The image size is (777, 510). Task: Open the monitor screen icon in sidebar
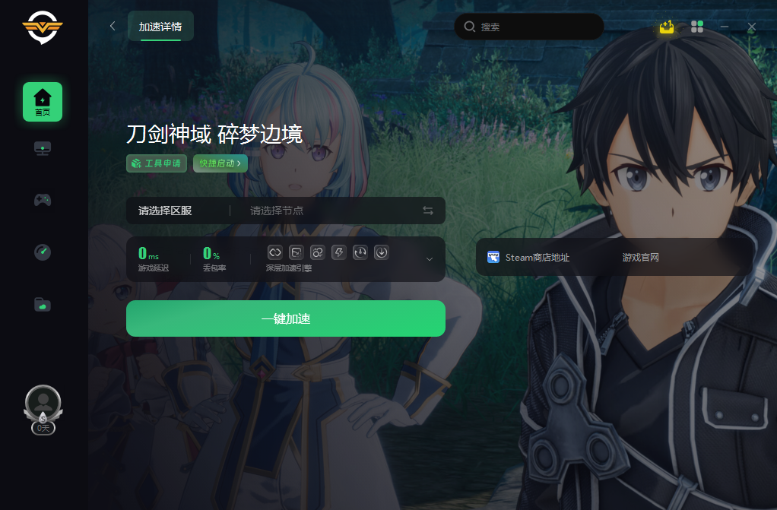click(x=43, y=148)
